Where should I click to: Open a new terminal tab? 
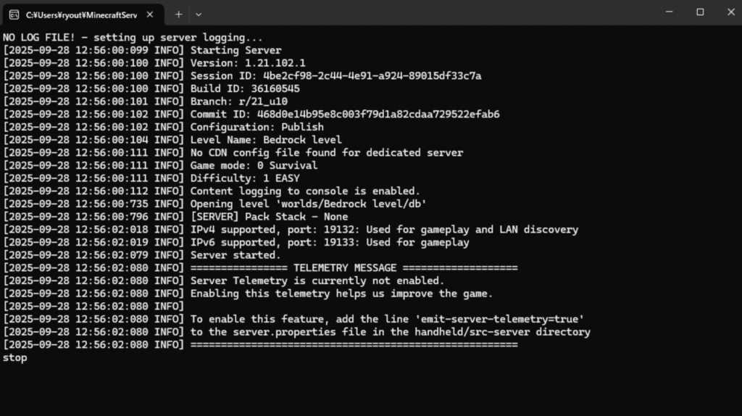178,14
